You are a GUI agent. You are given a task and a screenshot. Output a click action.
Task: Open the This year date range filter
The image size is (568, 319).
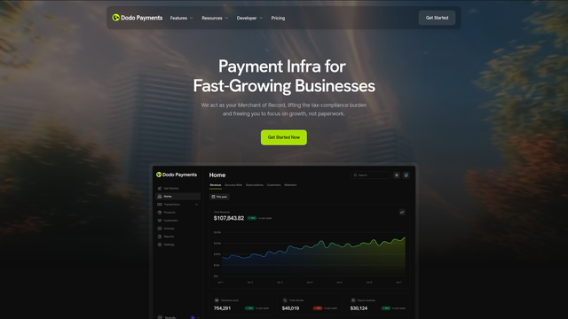tap(219, 197)
